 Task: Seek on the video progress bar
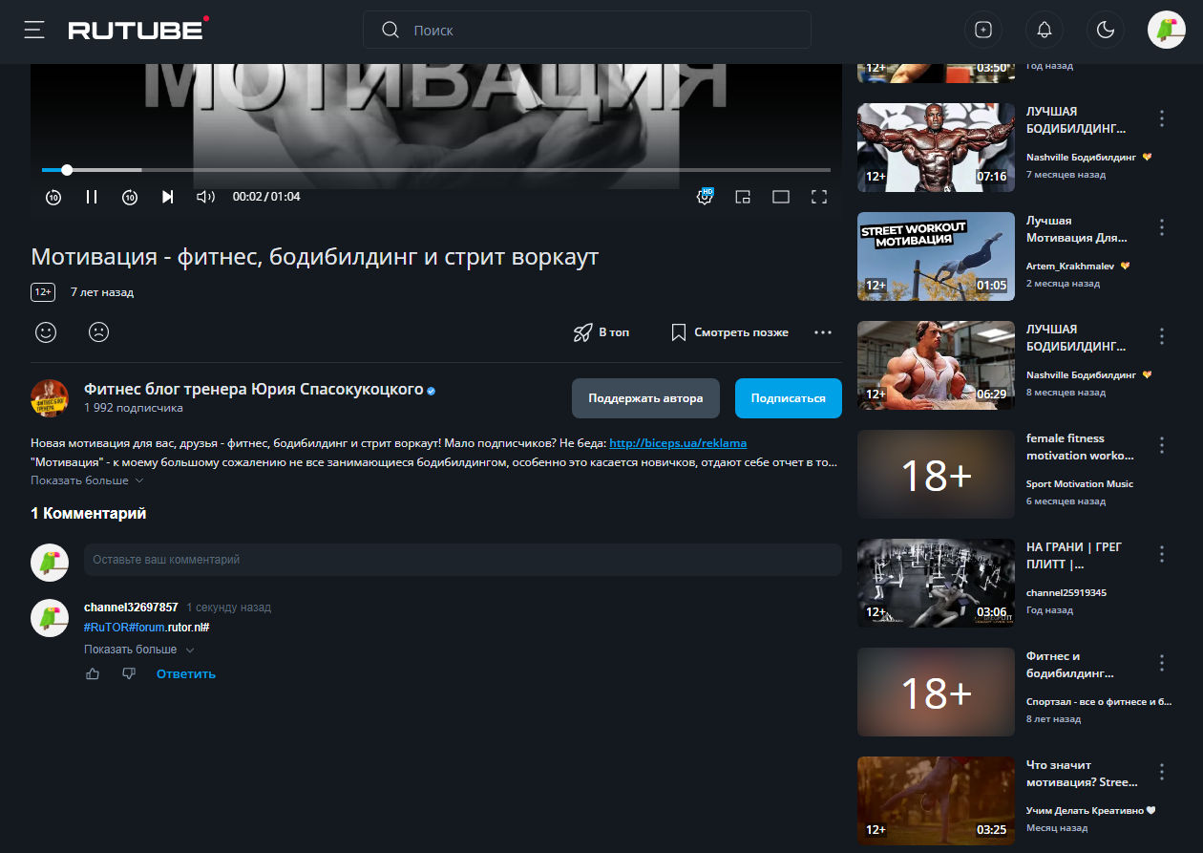436,170
